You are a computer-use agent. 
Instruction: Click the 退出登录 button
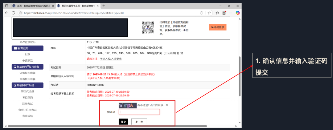pyautogui.click(x=218, y=27)
